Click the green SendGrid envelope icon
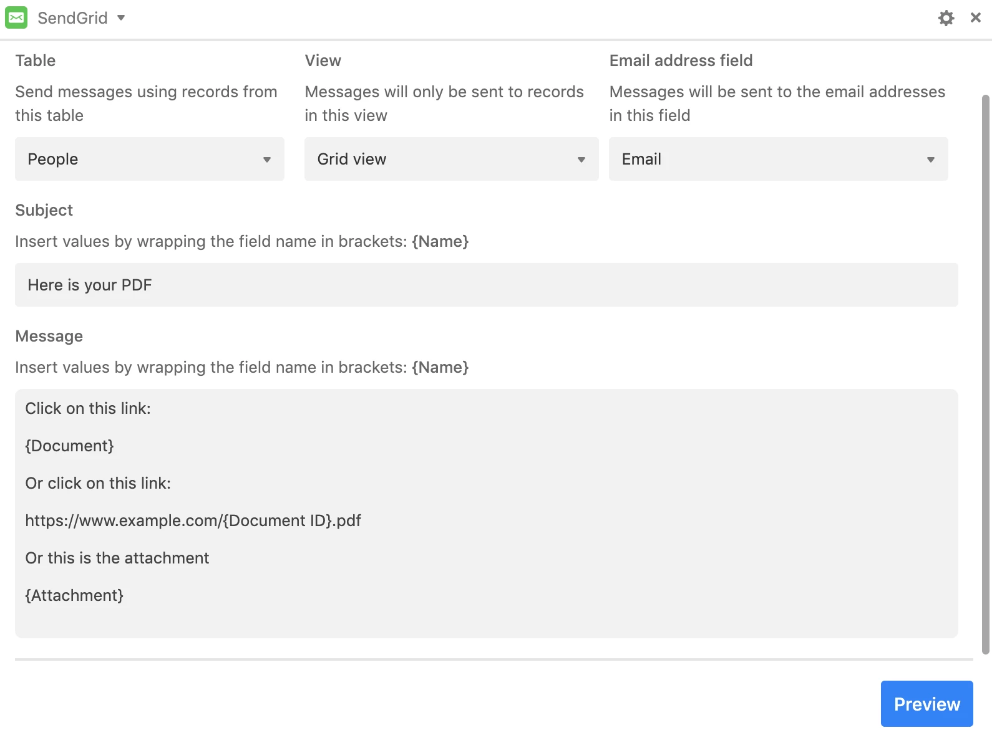 click(x=16, y=18)
